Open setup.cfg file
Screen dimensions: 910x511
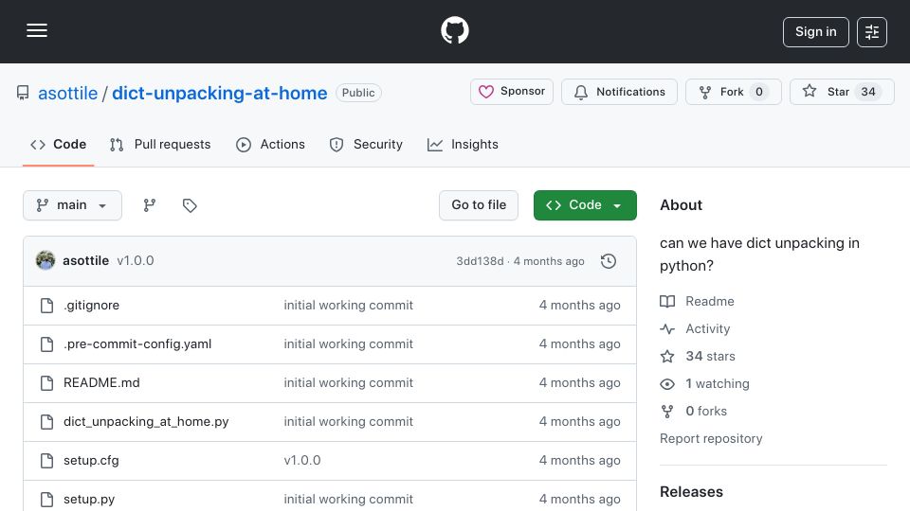click(x=91, y=461)
